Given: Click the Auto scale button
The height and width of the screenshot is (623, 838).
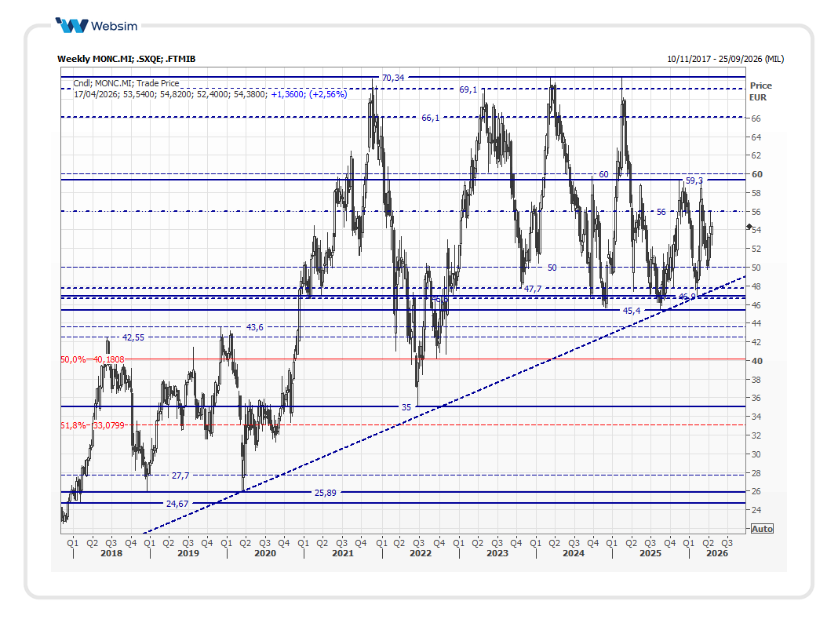Looking at the screenshot, I should (761, 529).
